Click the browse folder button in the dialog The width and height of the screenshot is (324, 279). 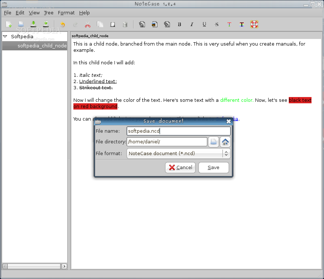213,142
